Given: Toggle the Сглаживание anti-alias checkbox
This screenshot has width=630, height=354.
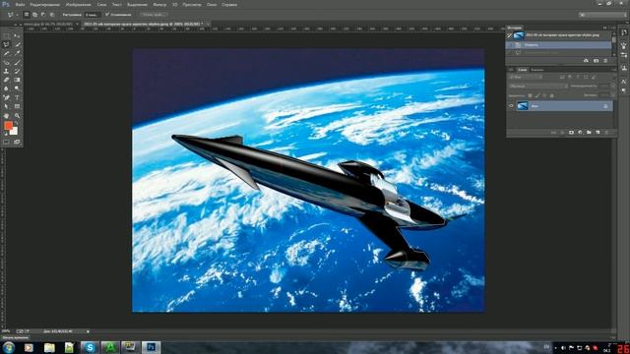Looking at the screenshot, I should click(x=107, y=15).
